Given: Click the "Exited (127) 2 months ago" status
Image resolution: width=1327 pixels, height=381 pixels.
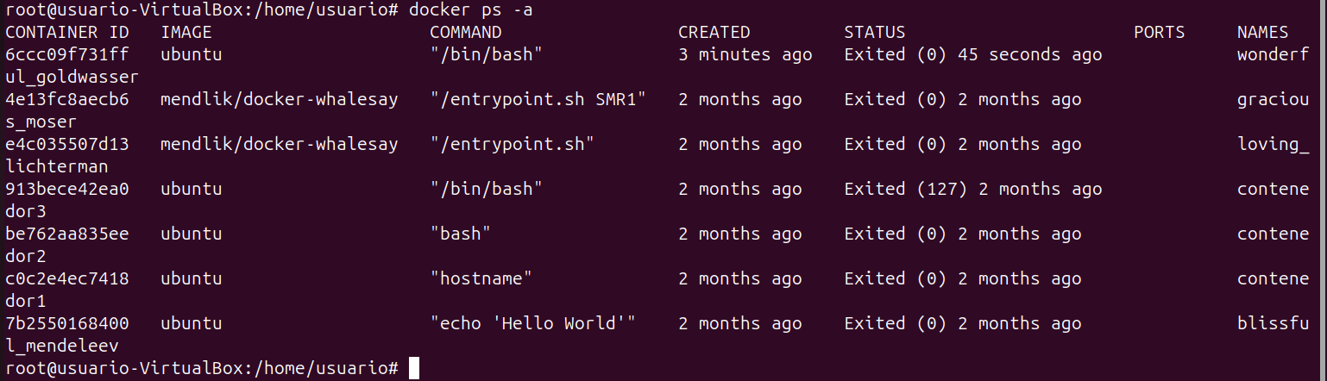Looking at the screenshot, I should (x=972, y=190).
